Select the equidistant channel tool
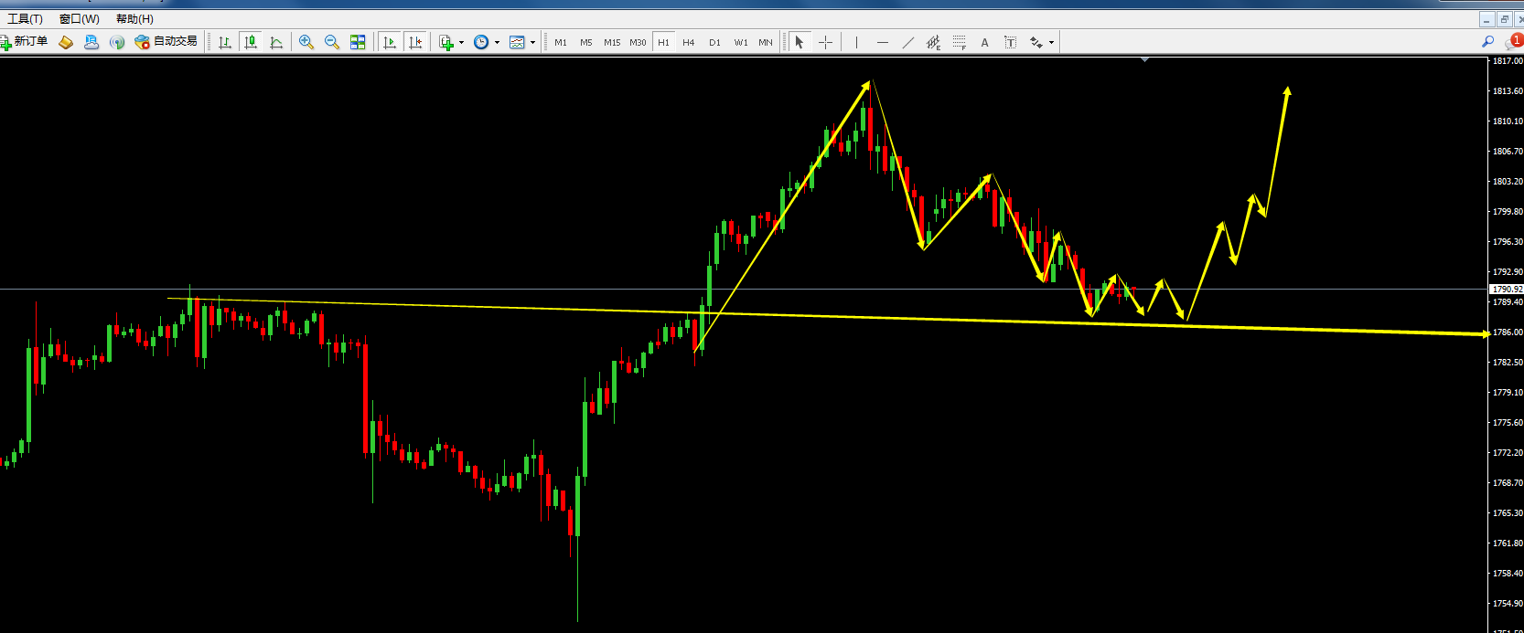Image resolution: width=1524 pixels, height=633 pixels. point(933,42)
